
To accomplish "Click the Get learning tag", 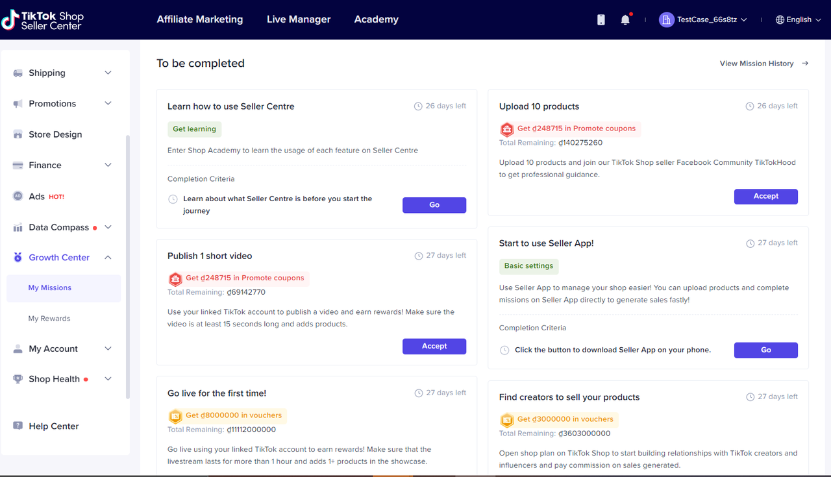I will [195, 129].
